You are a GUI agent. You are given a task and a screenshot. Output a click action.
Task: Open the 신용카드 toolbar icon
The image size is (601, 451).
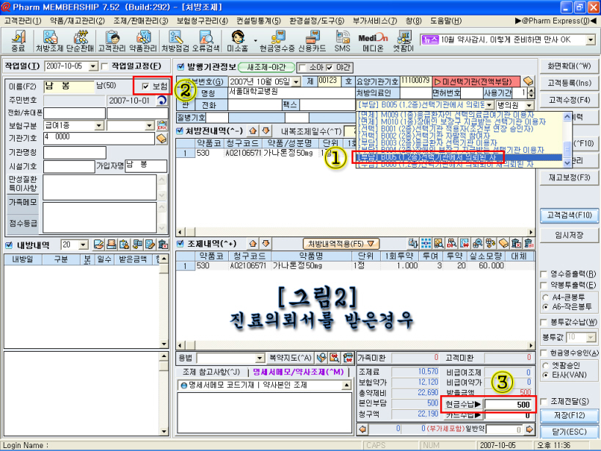311,40
